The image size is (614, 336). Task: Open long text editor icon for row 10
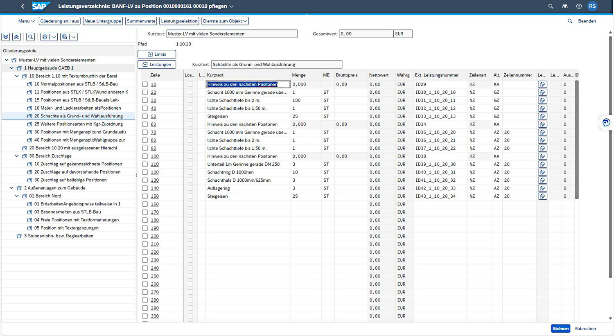[x=542, y=84]
